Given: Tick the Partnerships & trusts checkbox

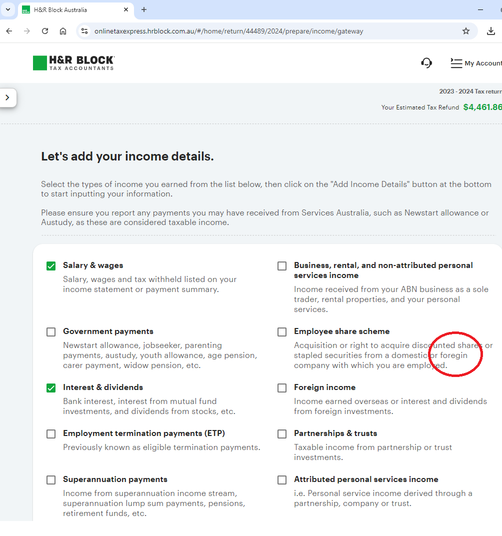Looking at the screenshot, I should (x=282, y=434).
